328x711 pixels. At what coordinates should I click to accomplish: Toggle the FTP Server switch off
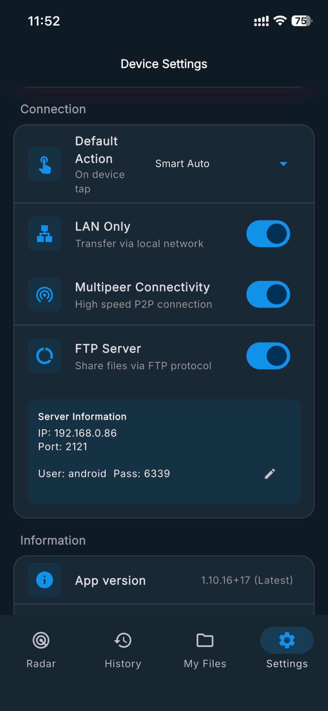pyautogui.click(x=268, y=355)
